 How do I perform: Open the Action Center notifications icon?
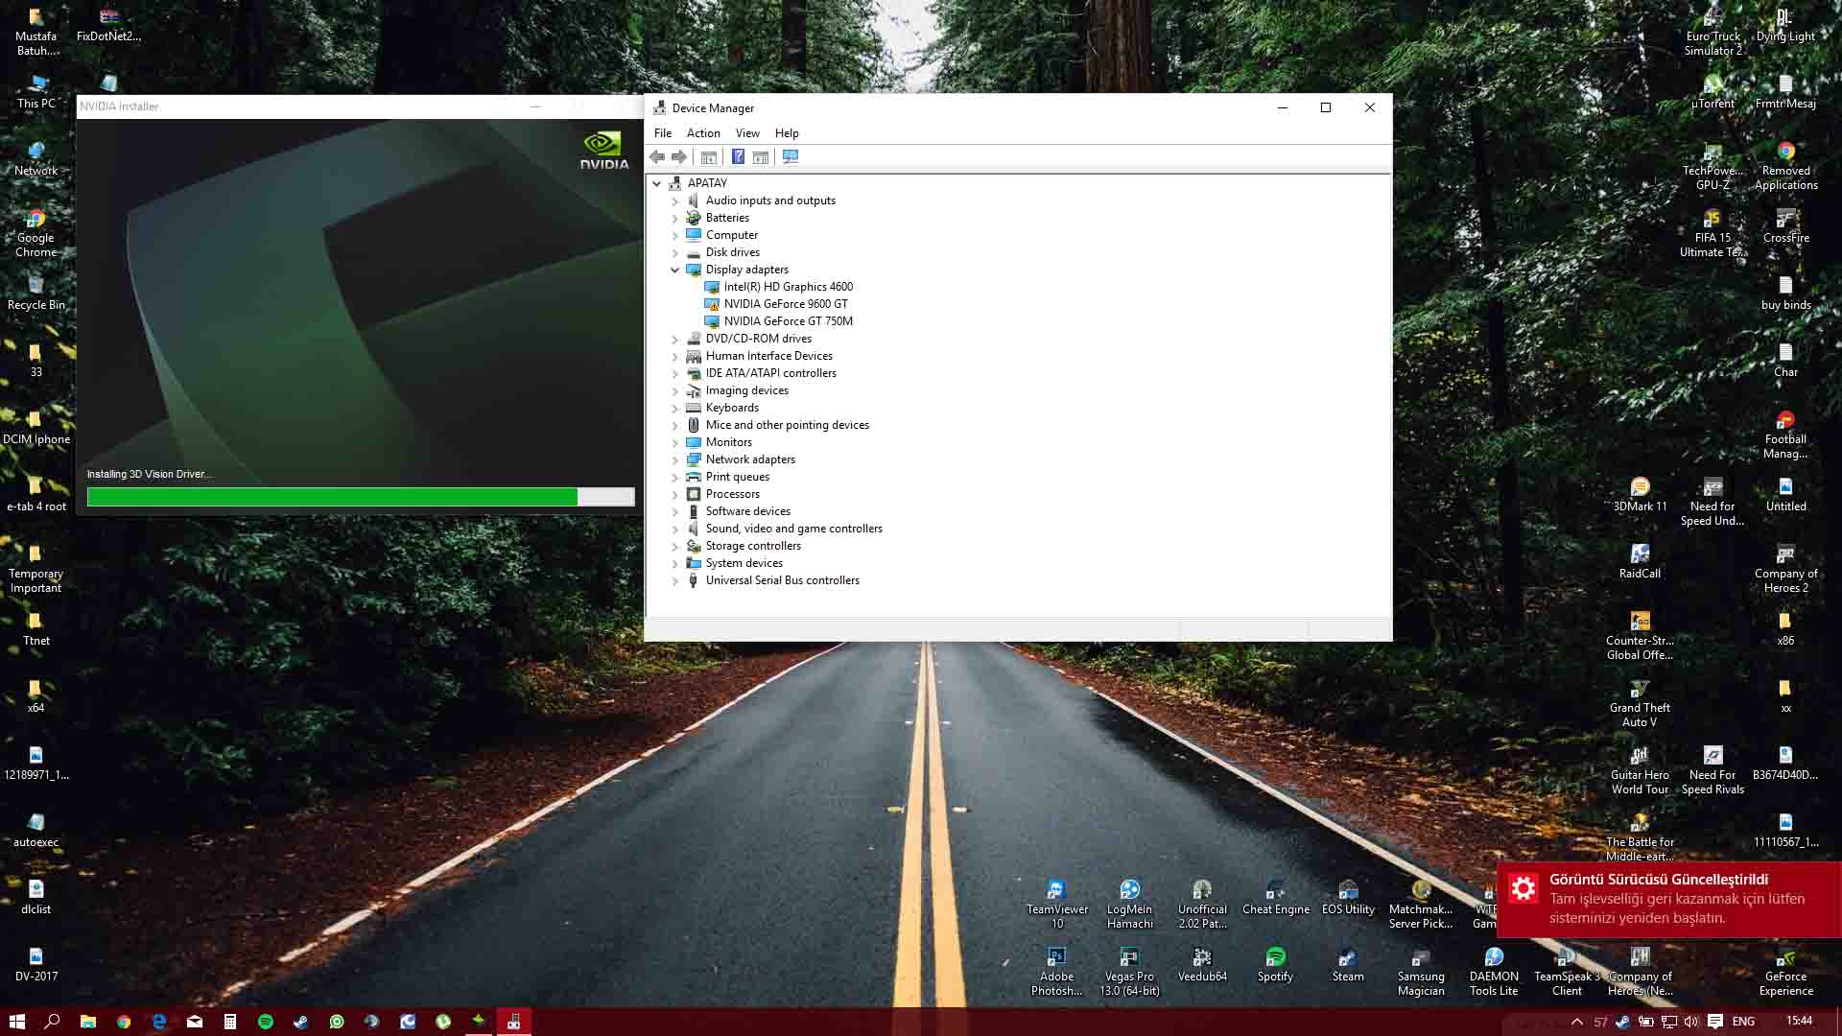1715,1022
